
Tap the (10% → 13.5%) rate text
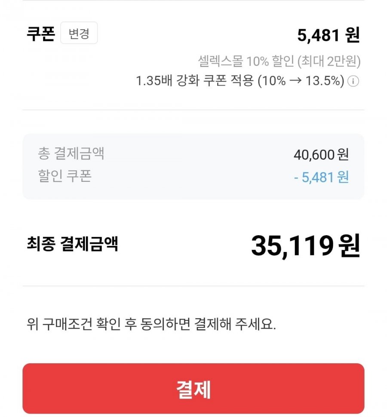pos(301,80)
